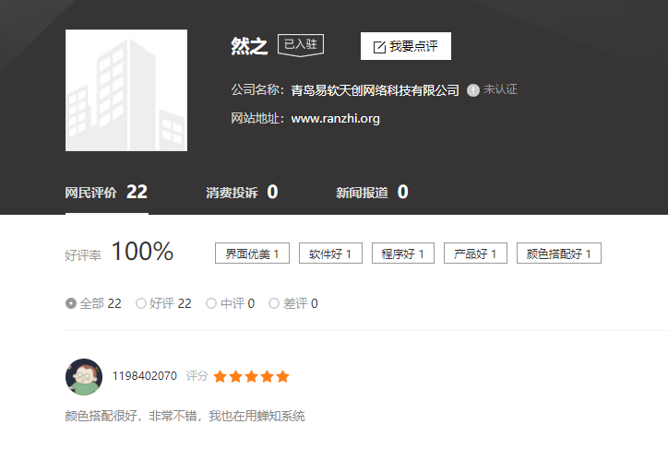The width and height of the screenshot is (668, 460).
Task: Click the 我要点评 review button
Action: click(x=406, y=46)
